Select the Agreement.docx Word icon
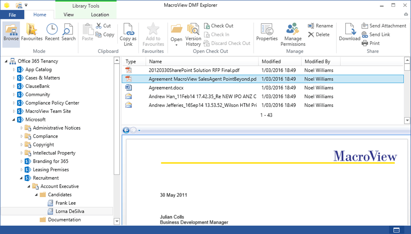Screen dimensions: 411x234 [x=129, y=88]
